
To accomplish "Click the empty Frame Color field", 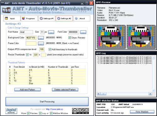I will pyautogui.click(x=31, y=43).
